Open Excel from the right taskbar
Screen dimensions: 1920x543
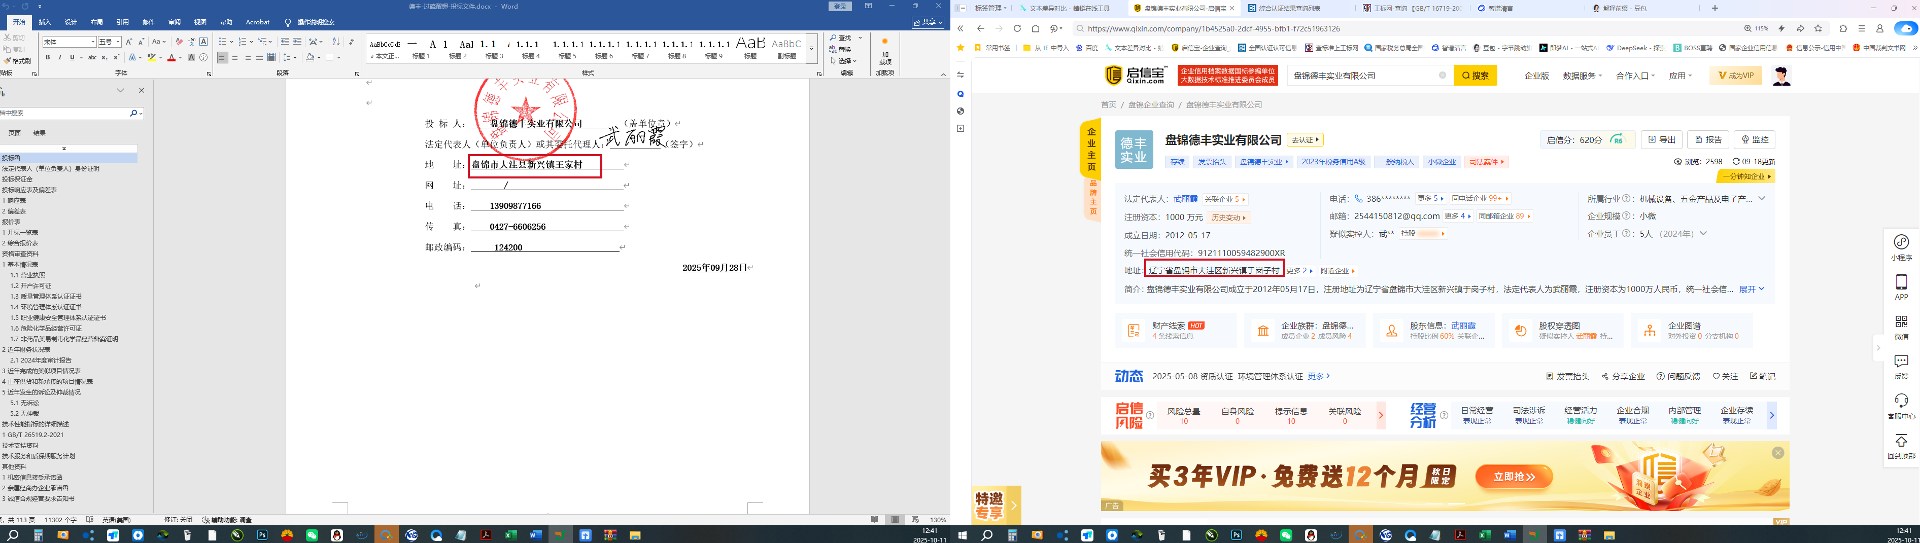click(x=1485, y=535)
